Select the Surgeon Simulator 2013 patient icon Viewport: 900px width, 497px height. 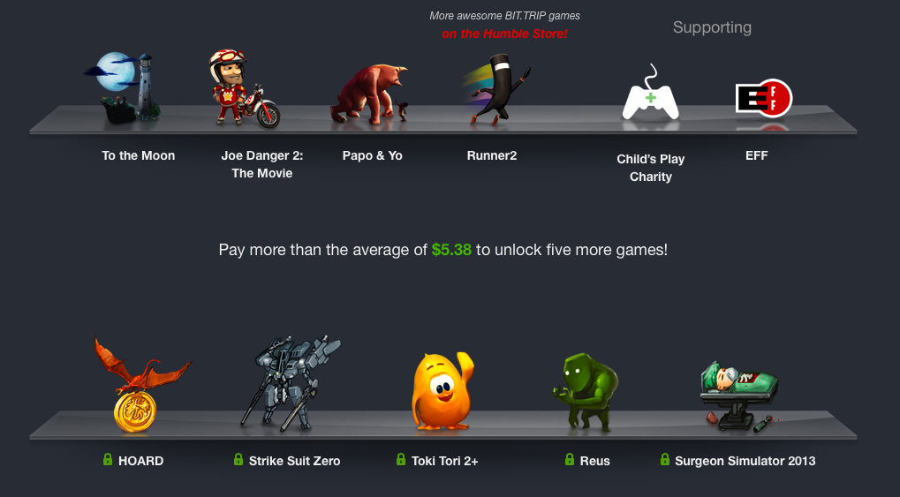738,396
